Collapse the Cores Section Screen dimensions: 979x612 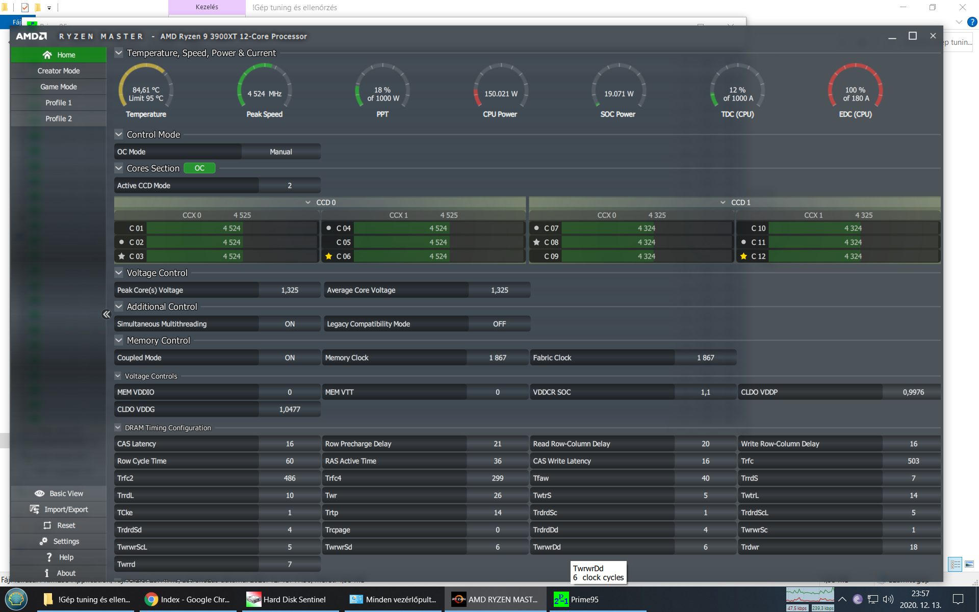pos(119,168)
